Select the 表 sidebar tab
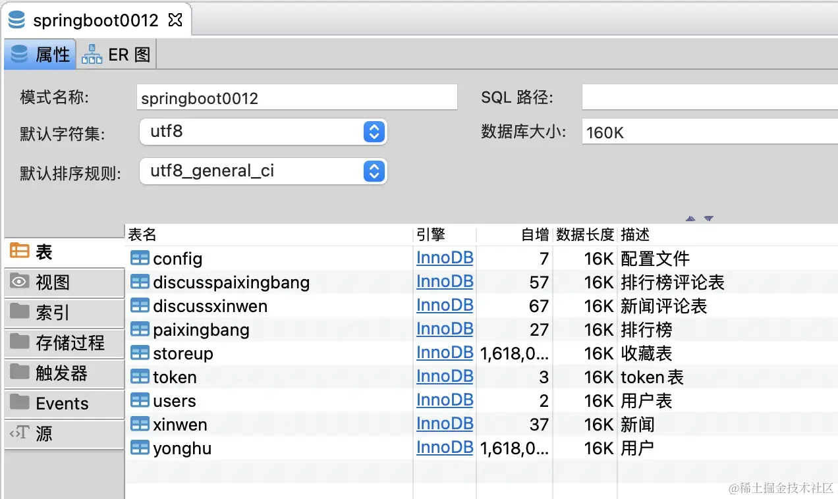 pos(64,251)
